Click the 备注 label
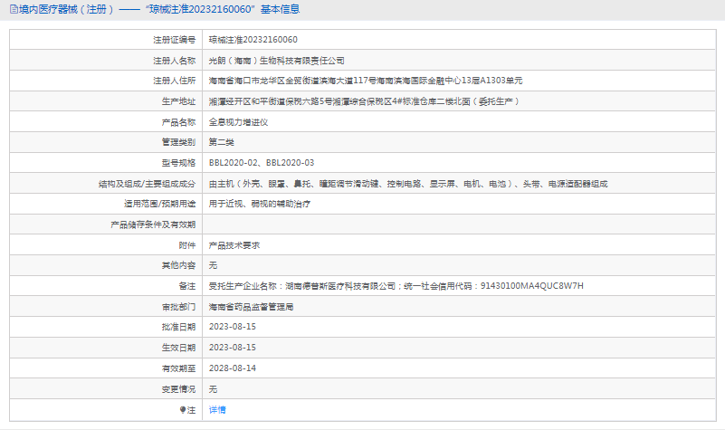The height and width of the screenshot is (430, 725). click(x=187, y=286)
